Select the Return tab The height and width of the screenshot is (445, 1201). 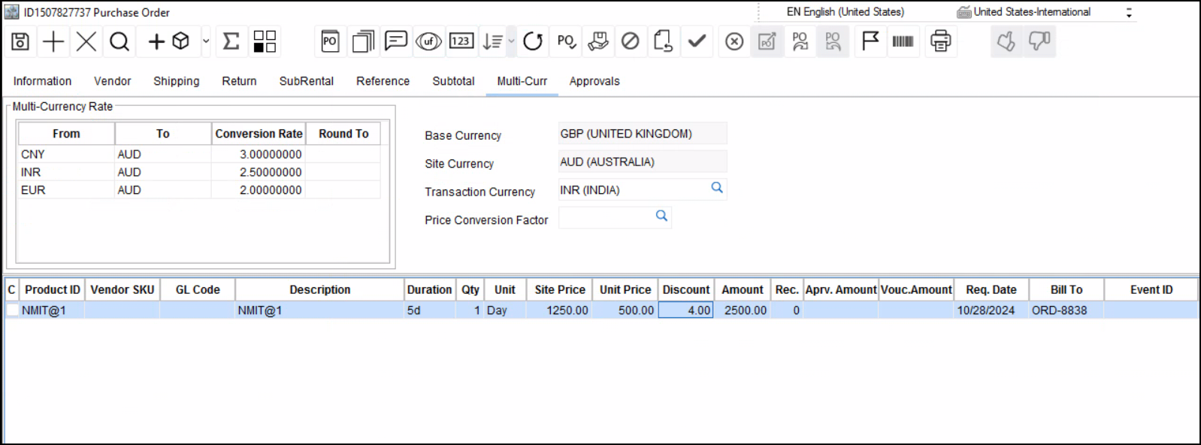(x=239, y=81)
